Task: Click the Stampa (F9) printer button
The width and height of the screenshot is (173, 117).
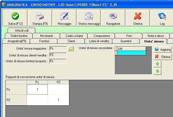Action: (x=40, y=18)
